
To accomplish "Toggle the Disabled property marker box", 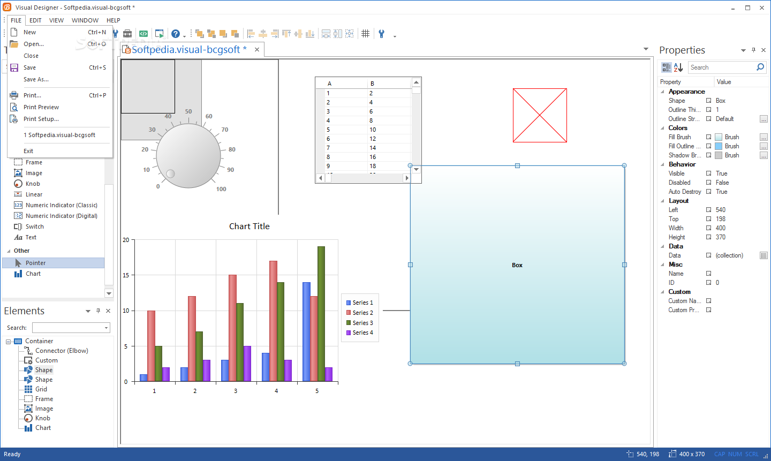I will point(708,183).
